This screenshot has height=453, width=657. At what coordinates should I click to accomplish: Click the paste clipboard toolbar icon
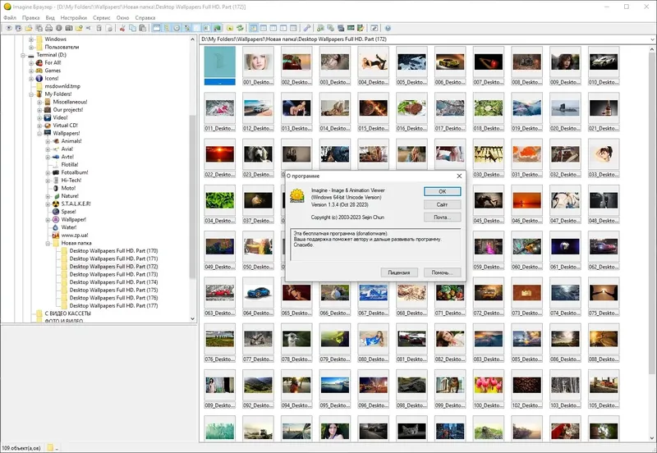(x=142, y=28)
